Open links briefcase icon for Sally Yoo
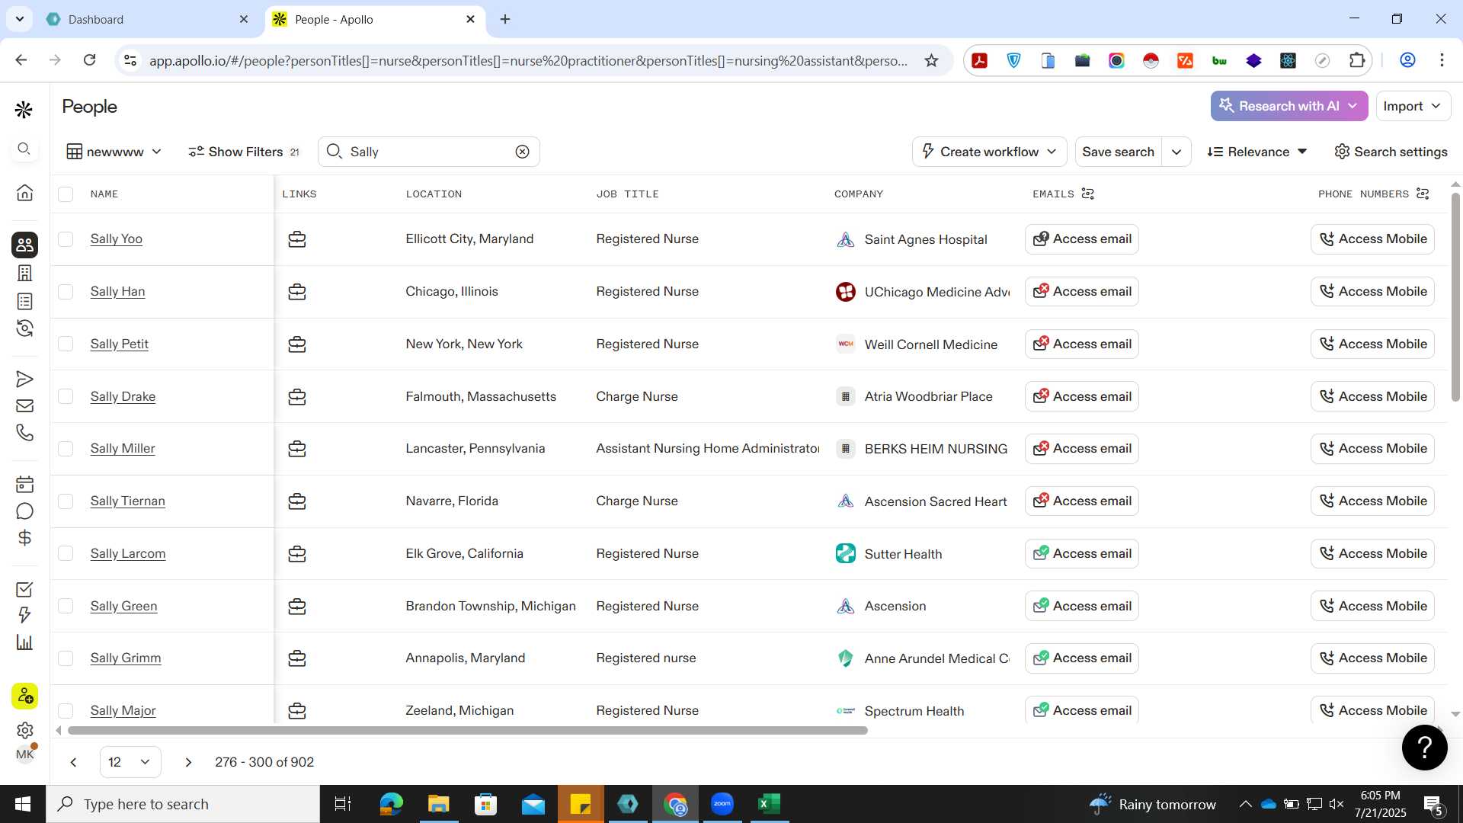This screenshot has width=1463, height=823. tap(297, 239)
